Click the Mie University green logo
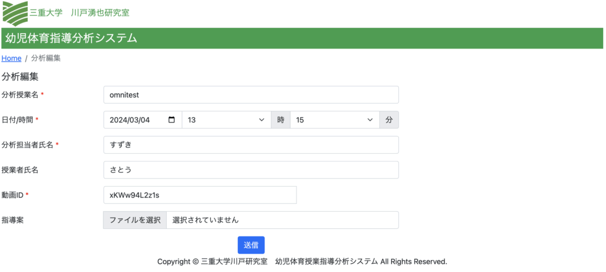Image resolution: width=606 pixels, height=272 pixels. tap(15, 12)
